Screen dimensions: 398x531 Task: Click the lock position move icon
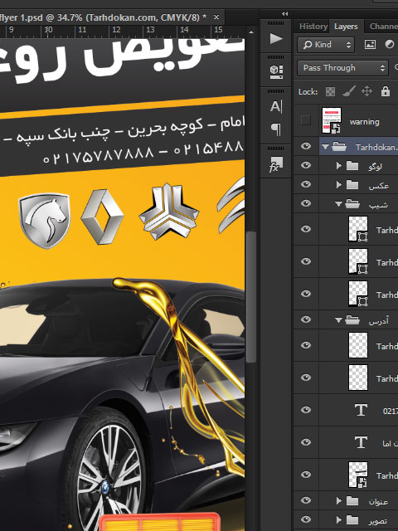coord(366,91)
